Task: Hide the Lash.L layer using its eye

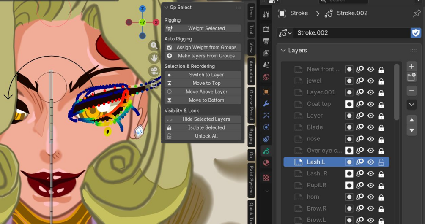Action: point(370,162)
